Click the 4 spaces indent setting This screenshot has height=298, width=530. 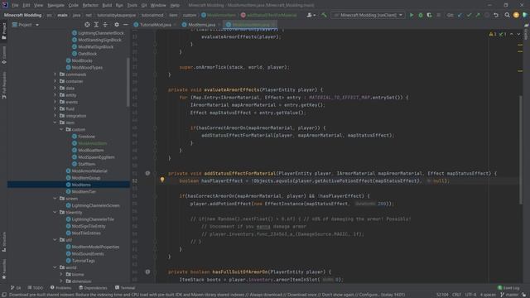[x=488, y=295]
